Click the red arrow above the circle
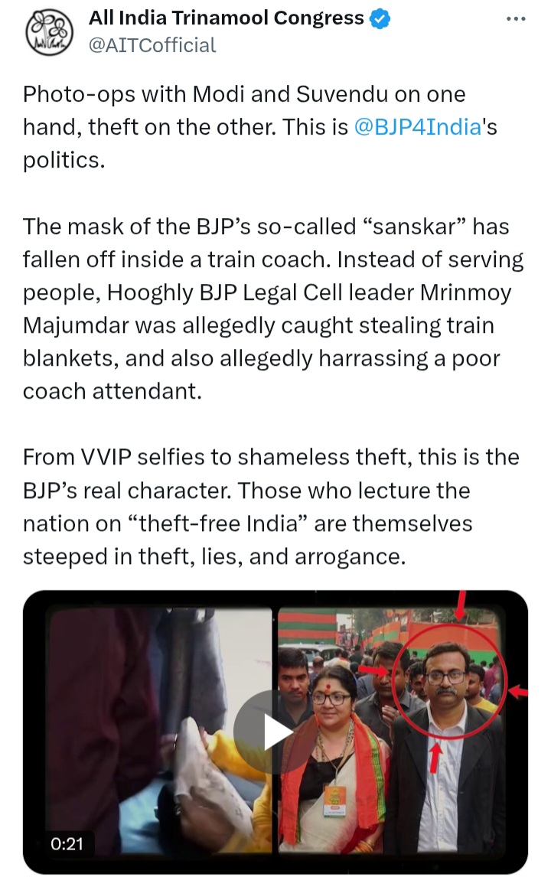 coord(461,605)
